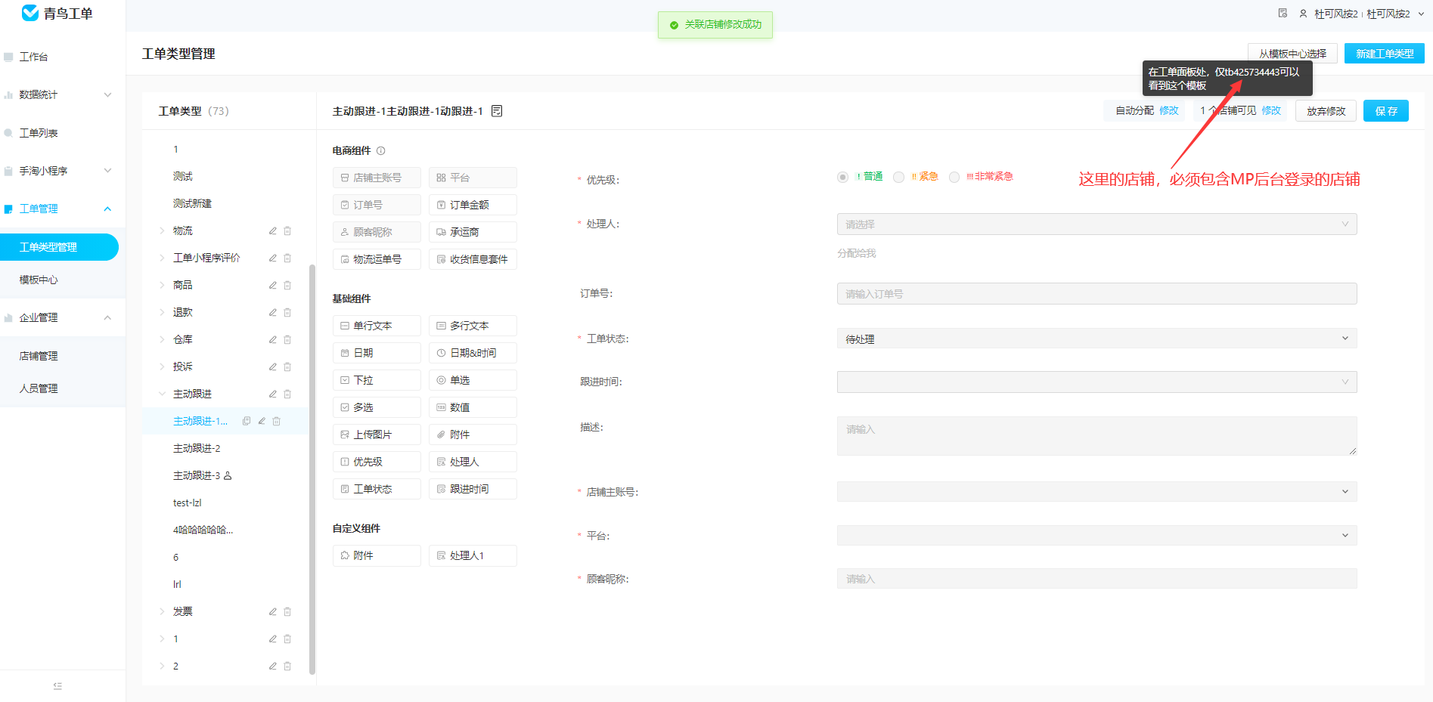Click into the 订单号 input field
This screenshot has width=1433, height=702.
pyautogui.click(x=1096, y=294)
